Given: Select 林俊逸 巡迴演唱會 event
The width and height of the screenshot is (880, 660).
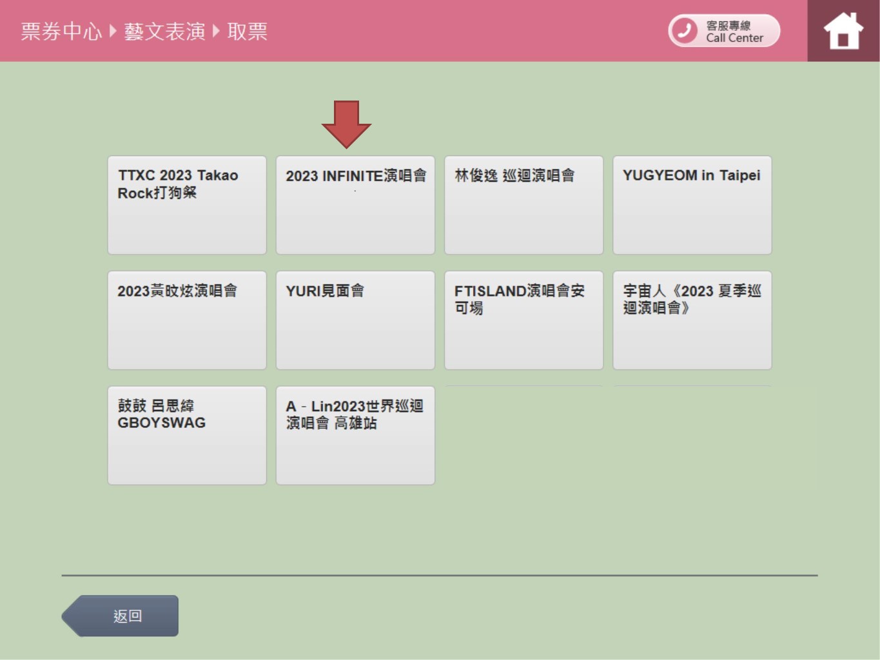Looking at the screenshot, I should pyautogui.click(x=523, y=205).
